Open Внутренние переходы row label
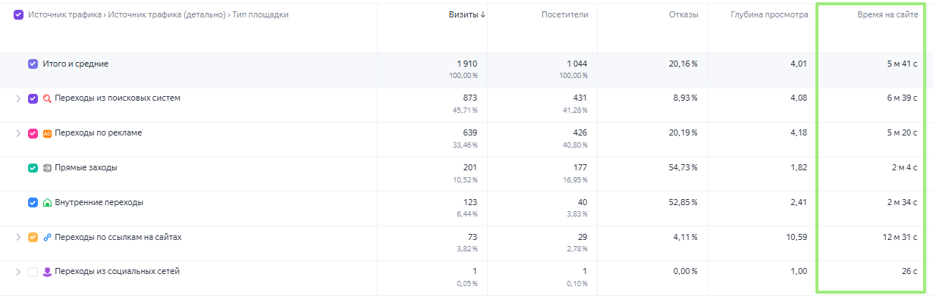The width and height of the screenshot is (933, 299). click(x=99, y=203)
